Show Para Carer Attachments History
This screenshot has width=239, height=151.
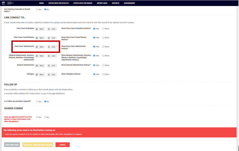pyautogui.click(x=103, y=47)
